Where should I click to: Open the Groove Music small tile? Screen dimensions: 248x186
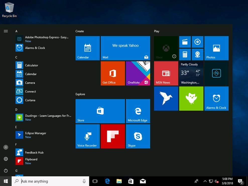(x=198, y=42)
